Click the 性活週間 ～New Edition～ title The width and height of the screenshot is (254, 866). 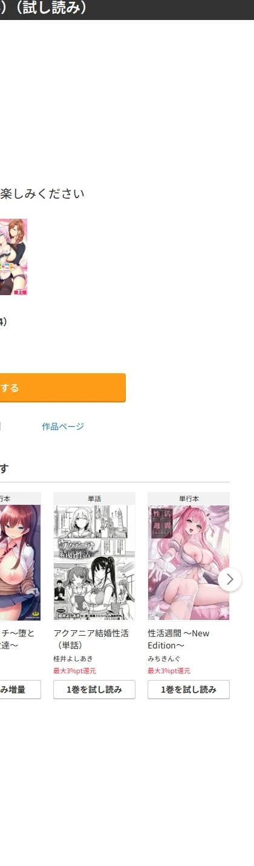coord(178,639)
